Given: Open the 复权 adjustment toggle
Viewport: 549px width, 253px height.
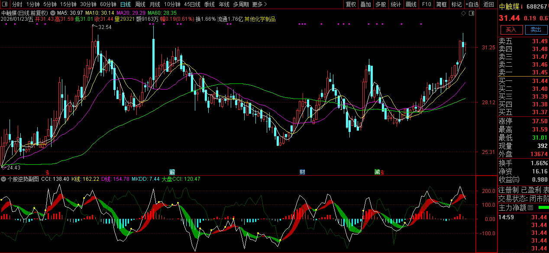Looking at the screenshot, I should click(351, 4).
